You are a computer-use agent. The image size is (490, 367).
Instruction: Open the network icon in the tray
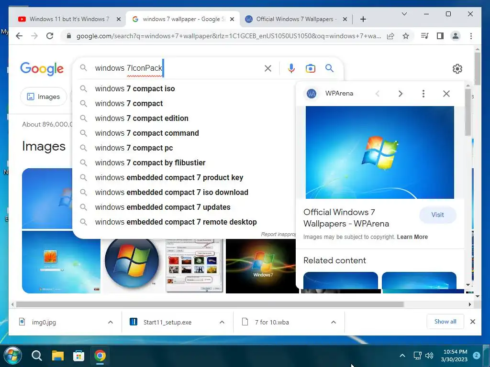pos(417,356)
